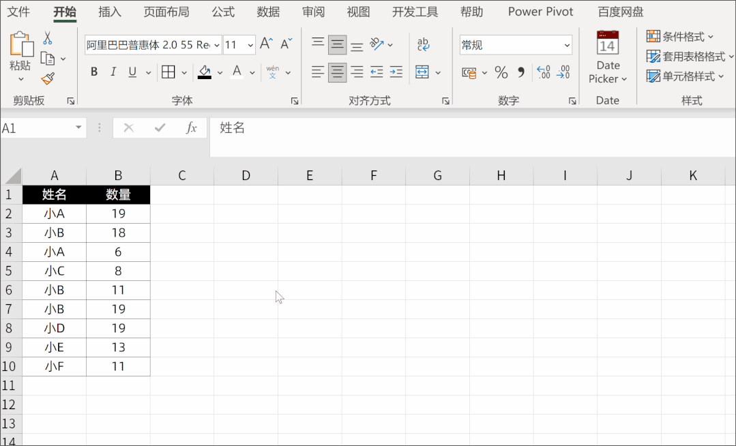The image size is (736, 446).
Task: Open the 数据 ribbon tab
Action: pos(268,12)
